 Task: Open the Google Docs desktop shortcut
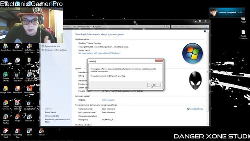[x=6, y=61]
